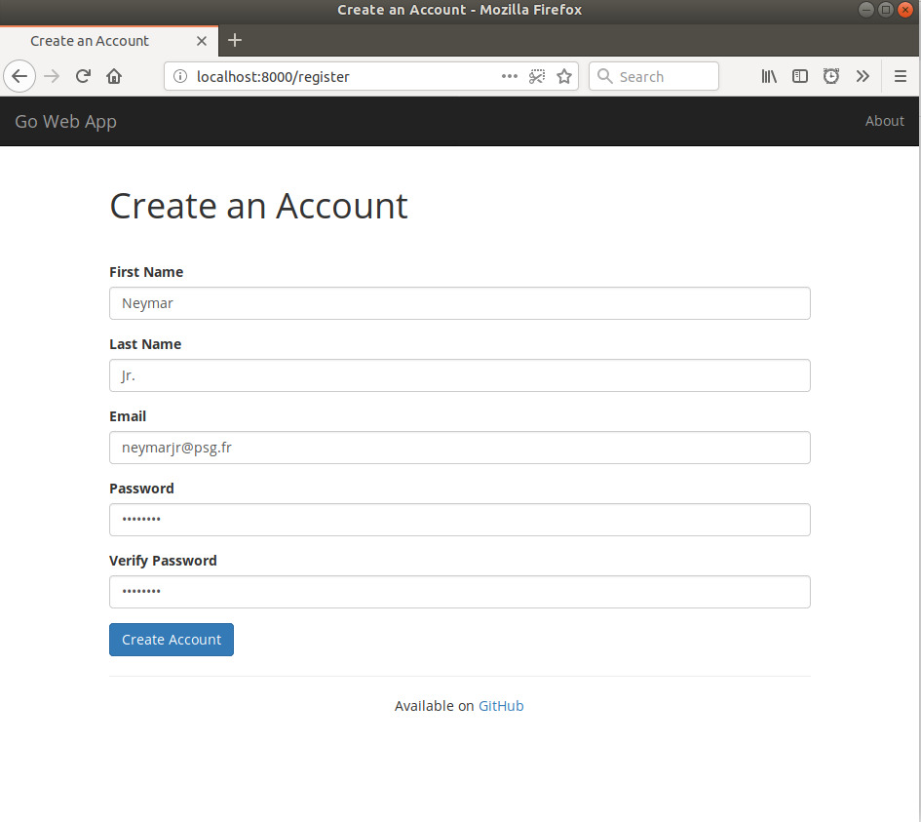921x822 pixels.
Task: Take a screenshot with scissors icon
Action: coord(537,76)
